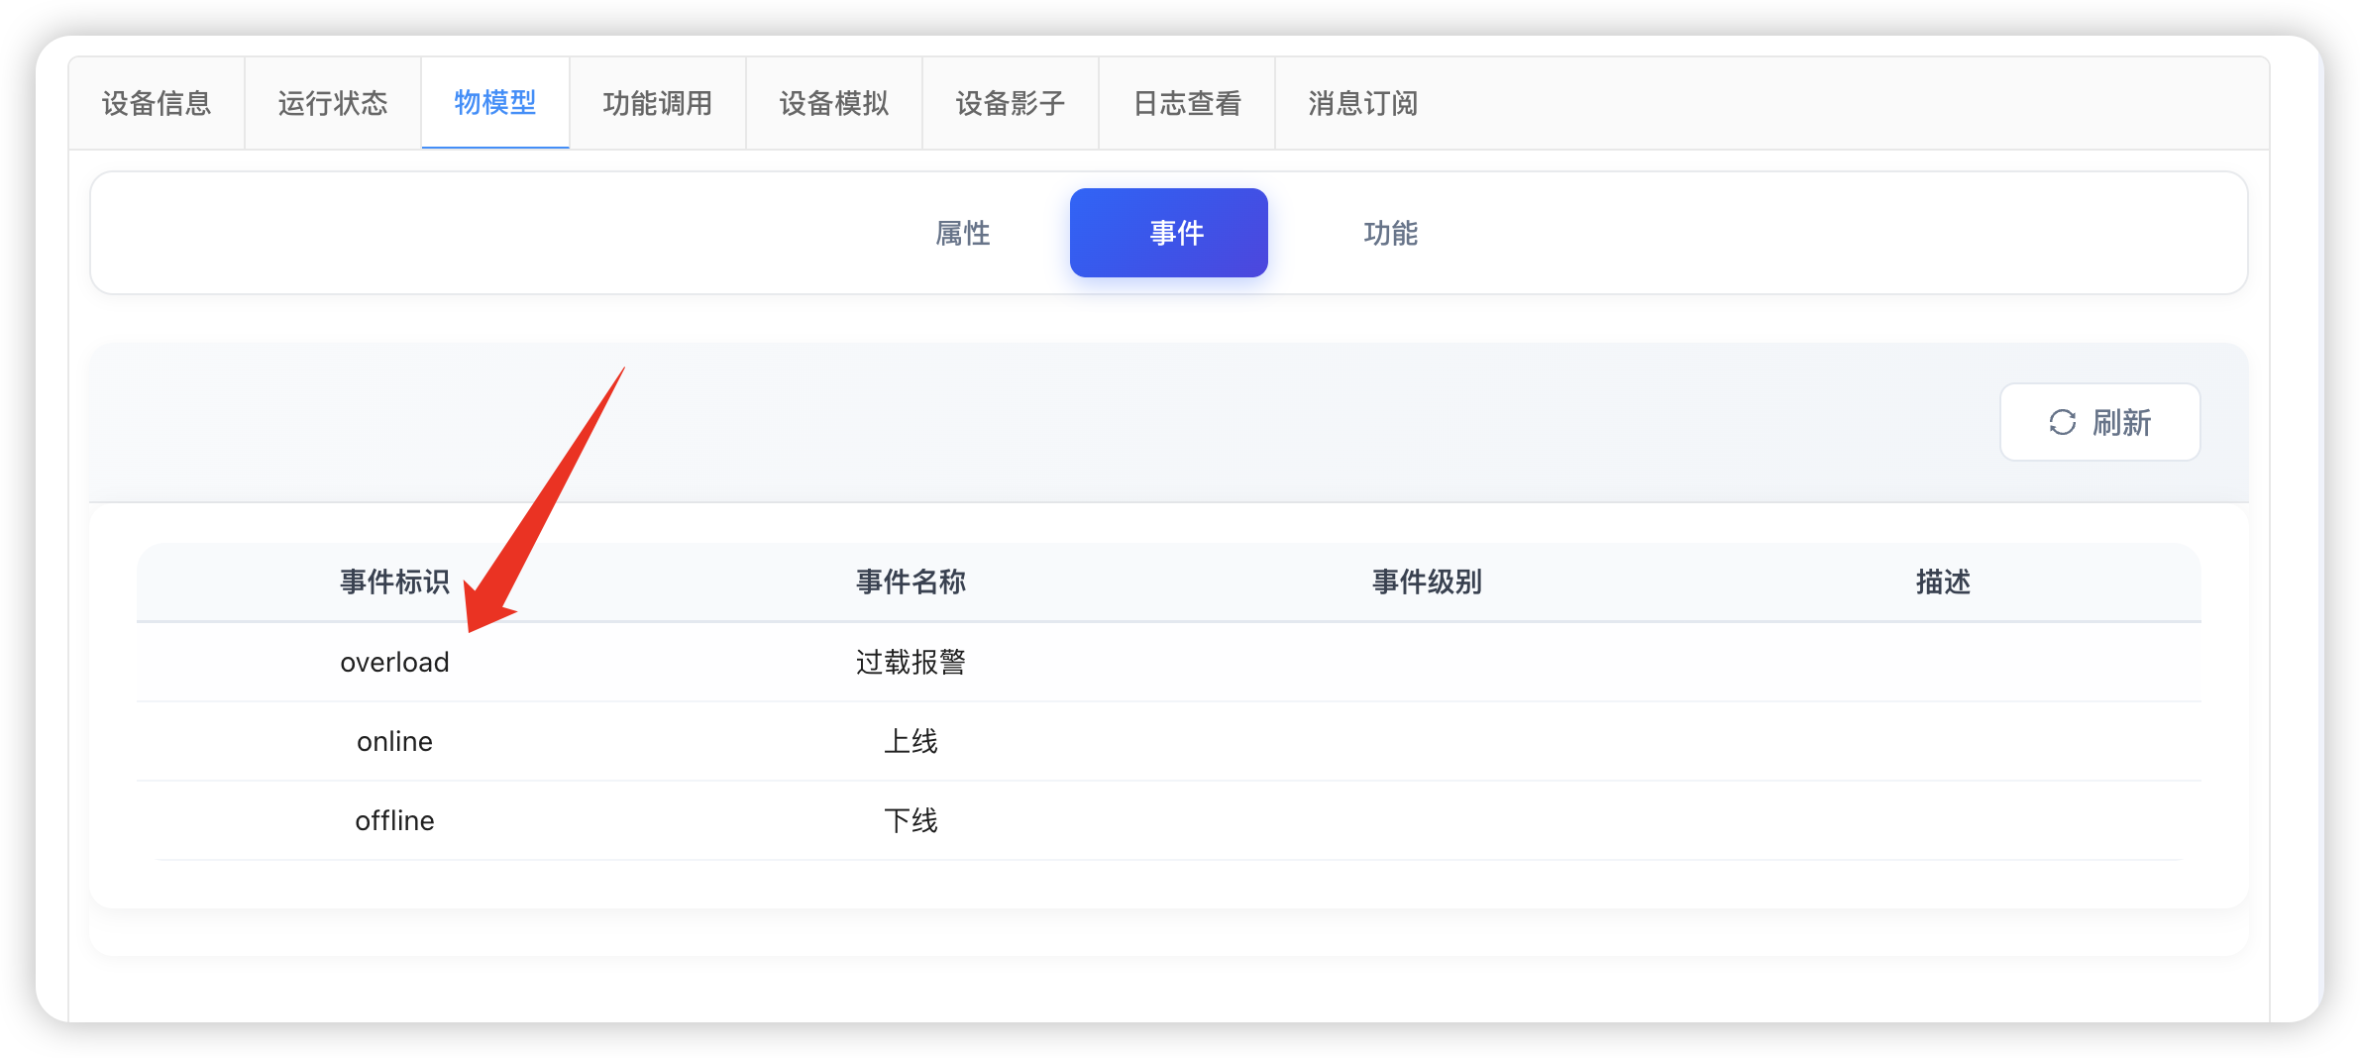Switch to the 设备信息 tab
The width and height of the screenshot is (2360, 1058).
(155, 103)
